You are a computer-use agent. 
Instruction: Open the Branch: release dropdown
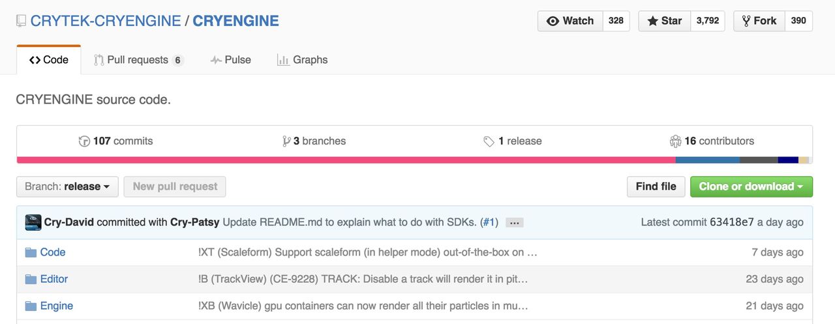tap(67, 186)
